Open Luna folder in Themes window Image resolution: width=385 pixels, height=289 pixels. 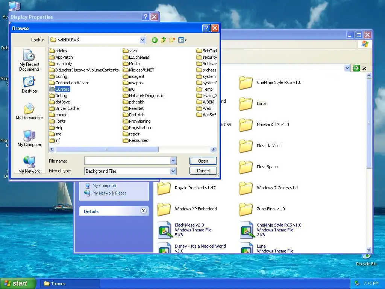(252, 103)
